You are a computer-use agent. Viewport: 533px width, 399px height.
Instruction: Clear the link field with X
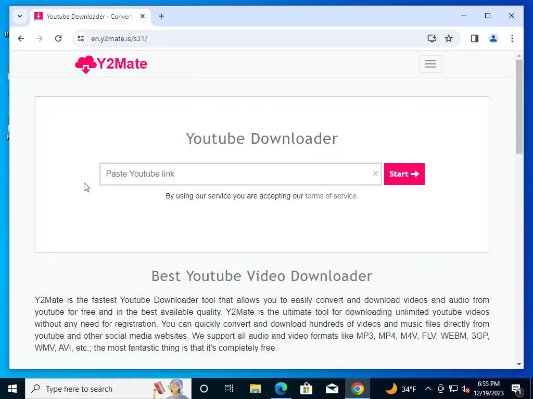[375, 174]
